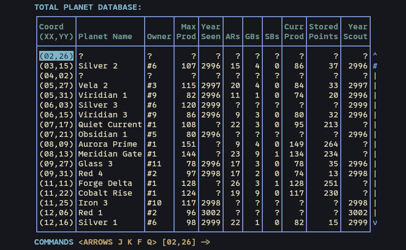This screenshot has height=250, width=406.
Task: Click the Planet Name column header
Action: (105, 36)
